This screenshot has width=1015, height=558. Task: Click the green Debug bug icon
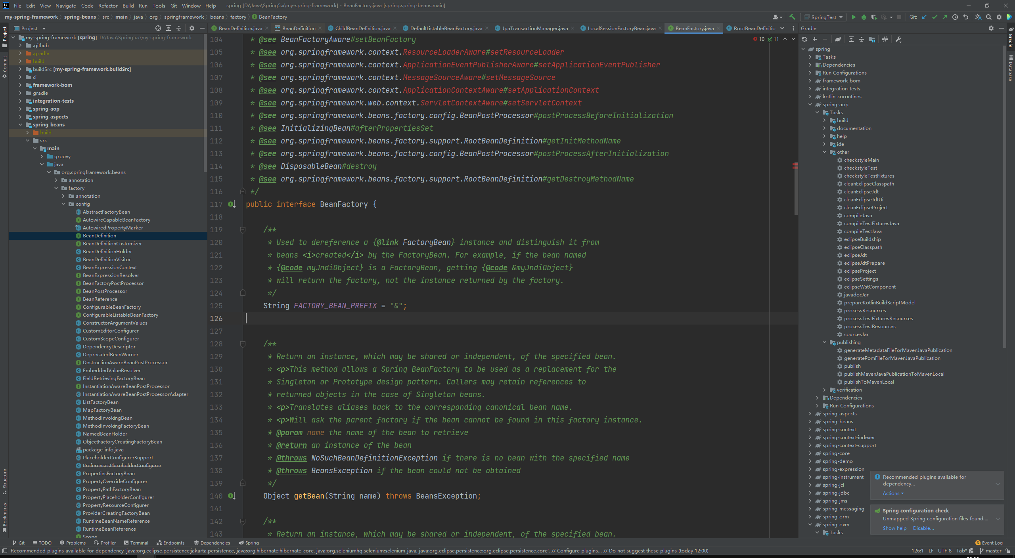(864, 17)
